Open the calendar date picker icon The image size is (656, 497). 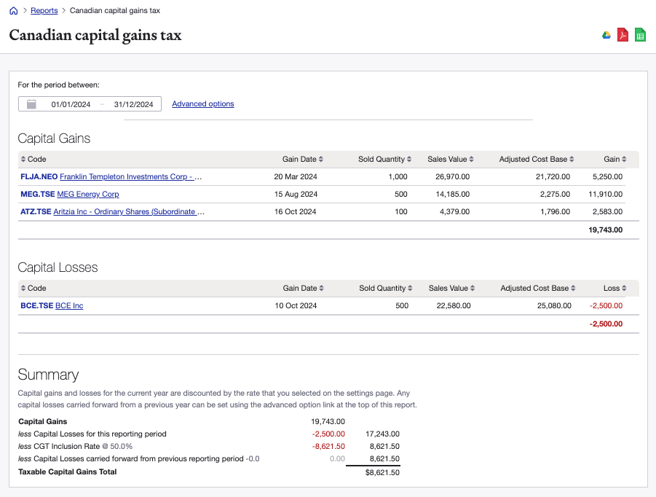31,104
